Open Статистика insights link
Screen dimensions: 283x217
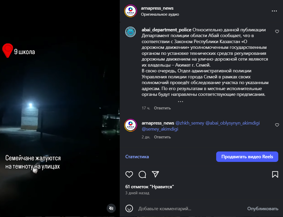tap(137, 157)
